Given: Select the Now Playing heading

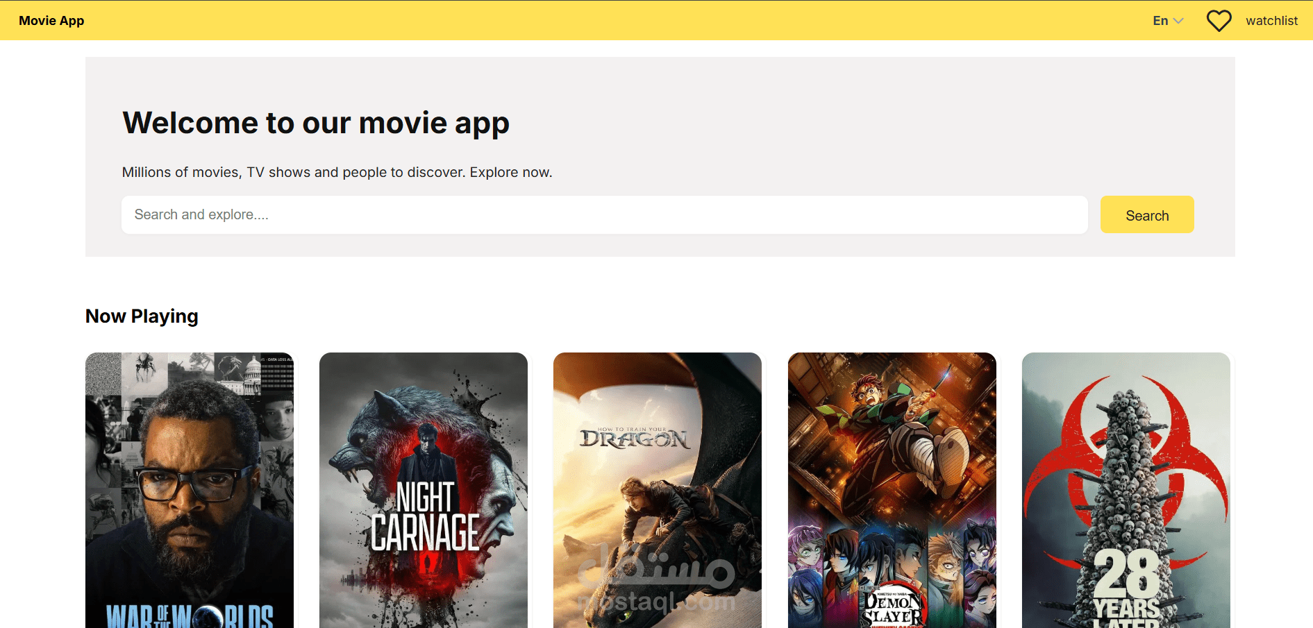Looking at the screenshot, I should 142,316.
